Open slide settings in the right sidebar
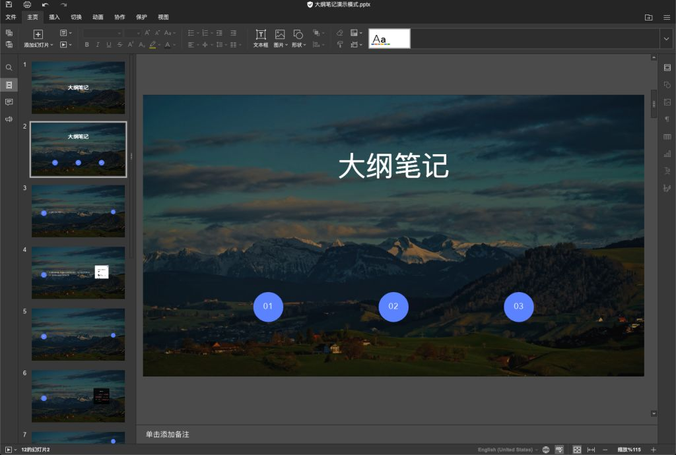 (667, 67)
